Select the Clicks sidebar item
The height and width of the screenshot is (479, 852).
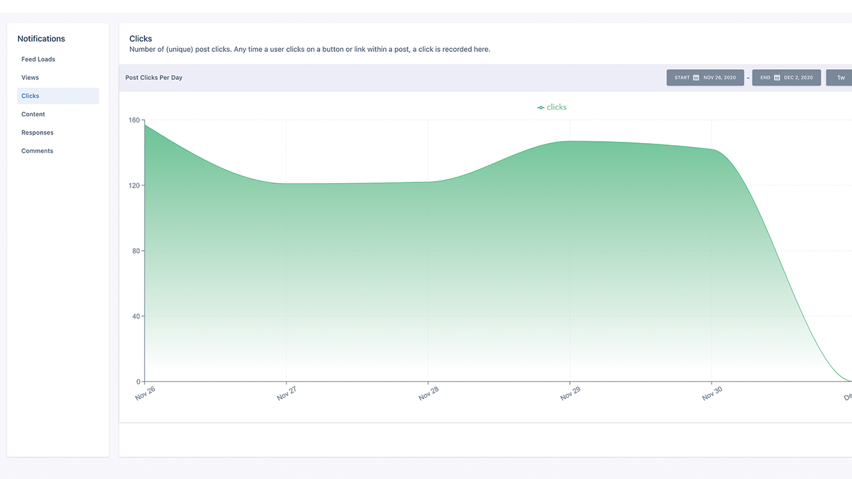point(31,96)
